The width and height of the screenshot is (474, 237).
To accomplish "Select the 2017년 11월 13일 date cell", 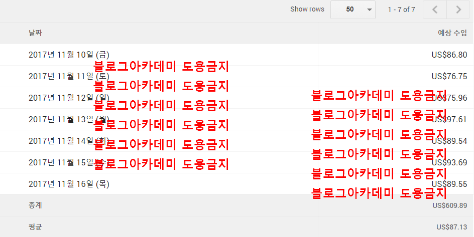I will pyautogui.click(x=60, y=119).
